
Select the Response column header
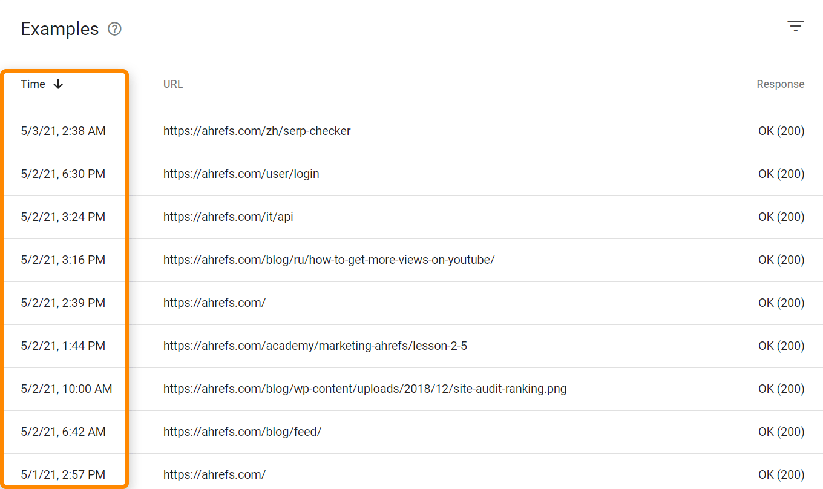pos(780,84)
